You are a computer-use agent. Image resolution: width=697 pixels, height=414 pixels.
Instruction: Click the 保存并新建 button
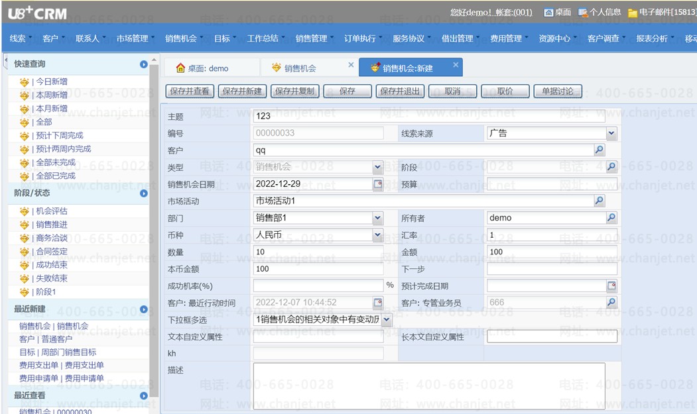pyautogui.click(x=242, y=91)
